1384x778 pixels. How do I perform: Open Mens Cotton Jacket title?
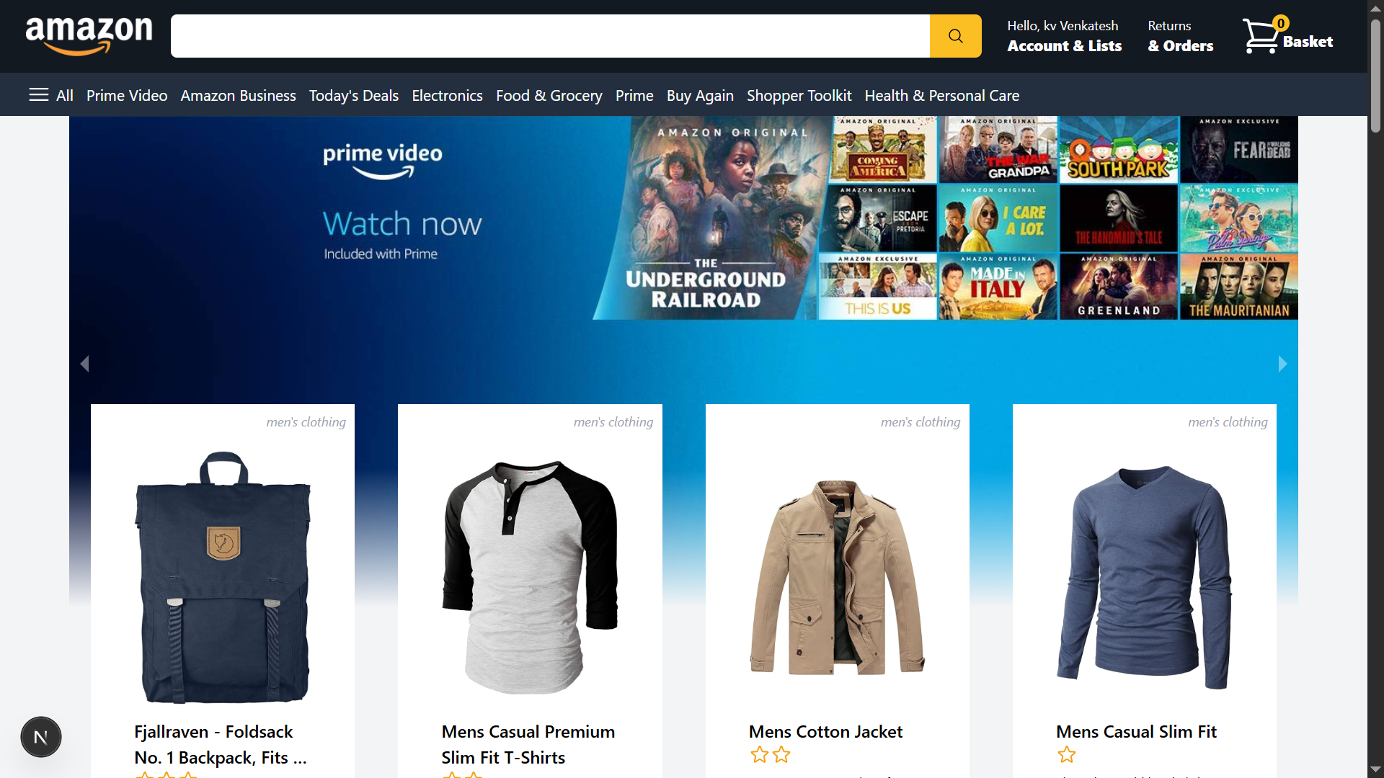(825, 732)
